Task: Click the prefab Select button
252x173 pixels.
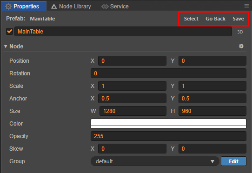Action: click(191, 19)
